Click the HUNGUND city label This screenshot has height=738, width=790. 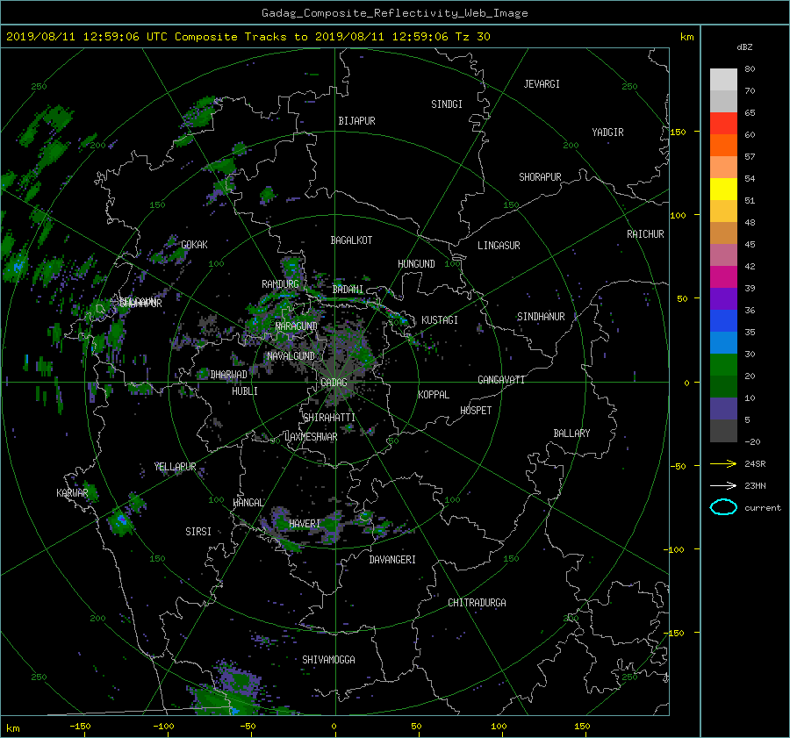point(416,264)
